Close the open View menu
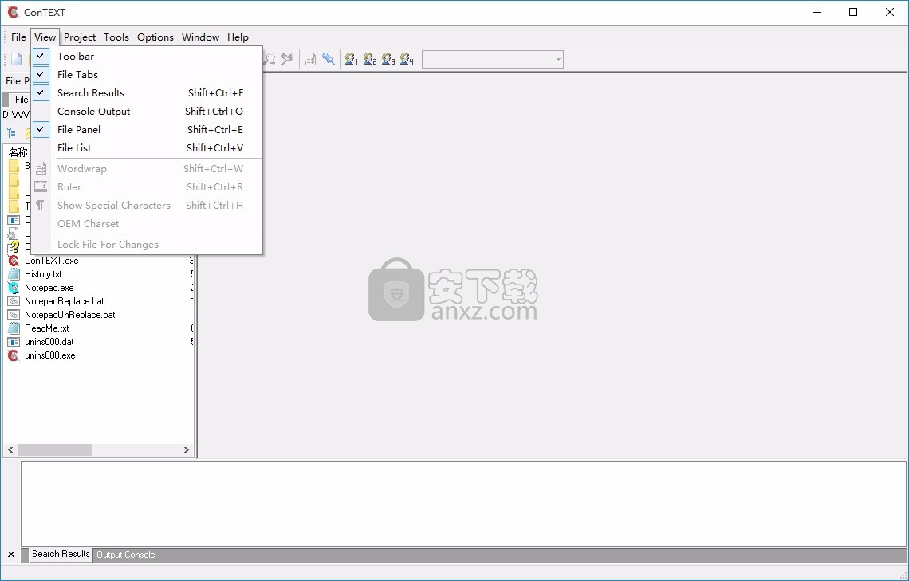 coord(45,37)
